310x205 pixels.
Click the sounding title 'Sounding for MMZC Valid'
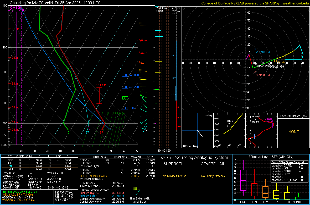tap(32, 3)
